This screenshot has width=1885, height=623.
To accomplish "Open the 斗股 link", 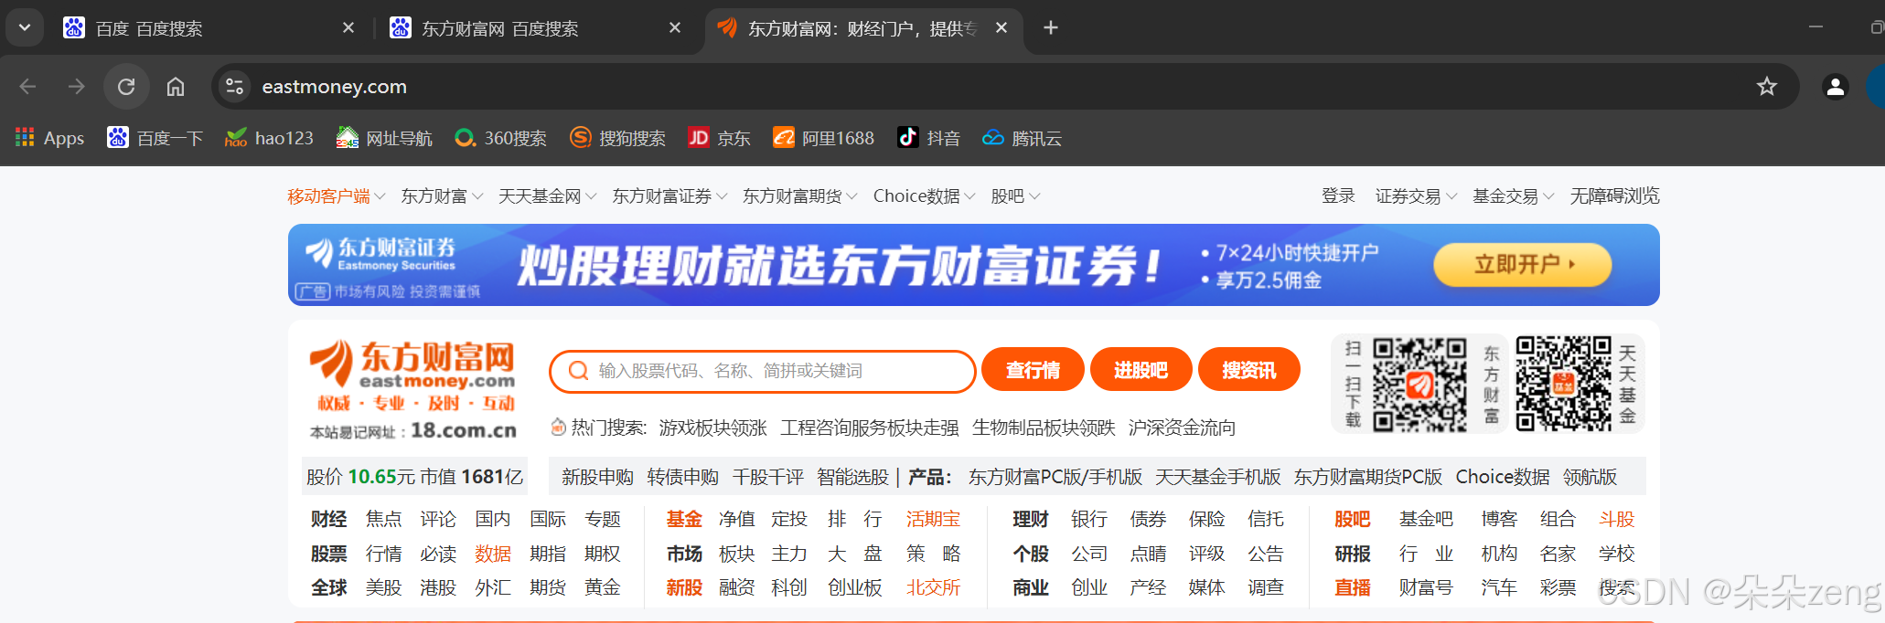I will (1616, 519).
